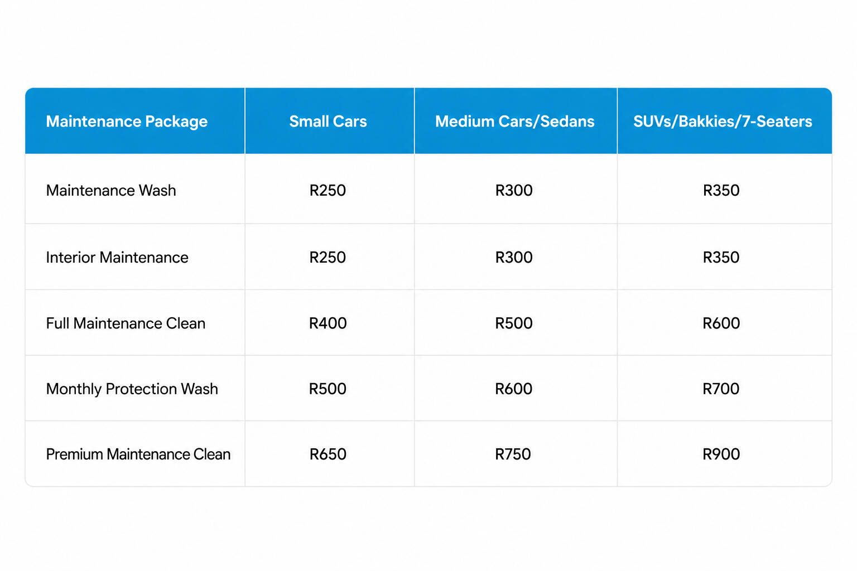Click the Maintenance Package column header
857x571 pixels.
(127, 122)
